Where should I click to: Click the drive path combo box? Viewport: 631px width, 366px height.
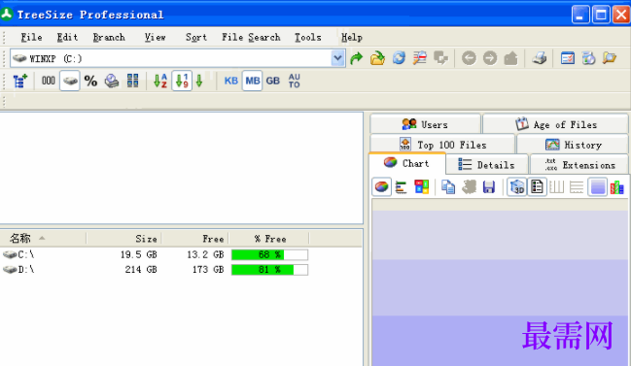178,58
